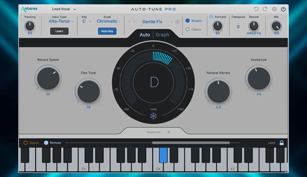Click the undo arrow icon
307x177 pixels.
pos(256,9)
